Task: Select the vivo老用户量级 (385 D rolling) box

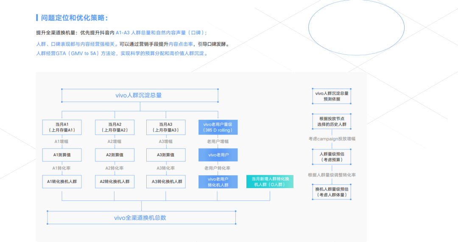Action: coord(218,127)
